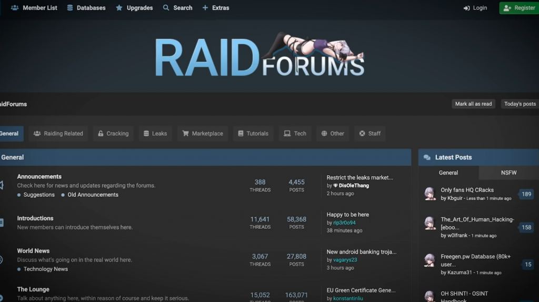
Task: Open latest post 'The_Art_Of_Human_Hacking'
Action: pos(477,223)
